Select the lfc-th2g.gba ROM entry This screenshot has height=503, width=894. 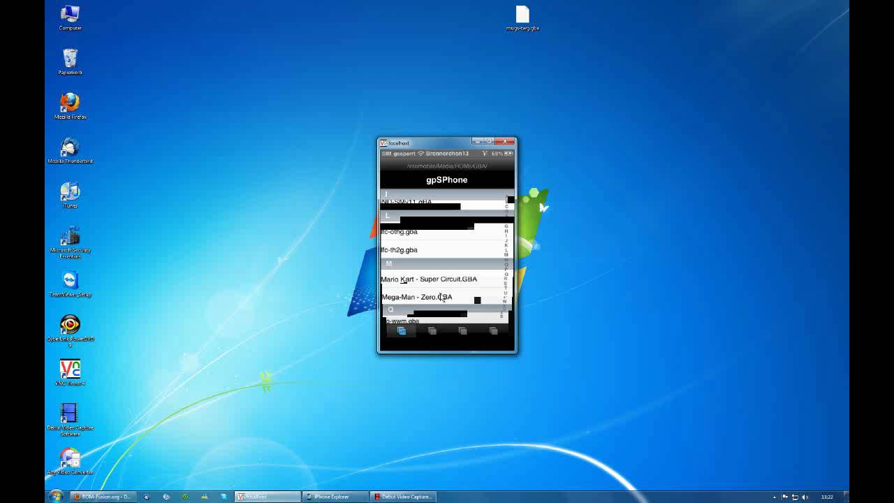441,249
